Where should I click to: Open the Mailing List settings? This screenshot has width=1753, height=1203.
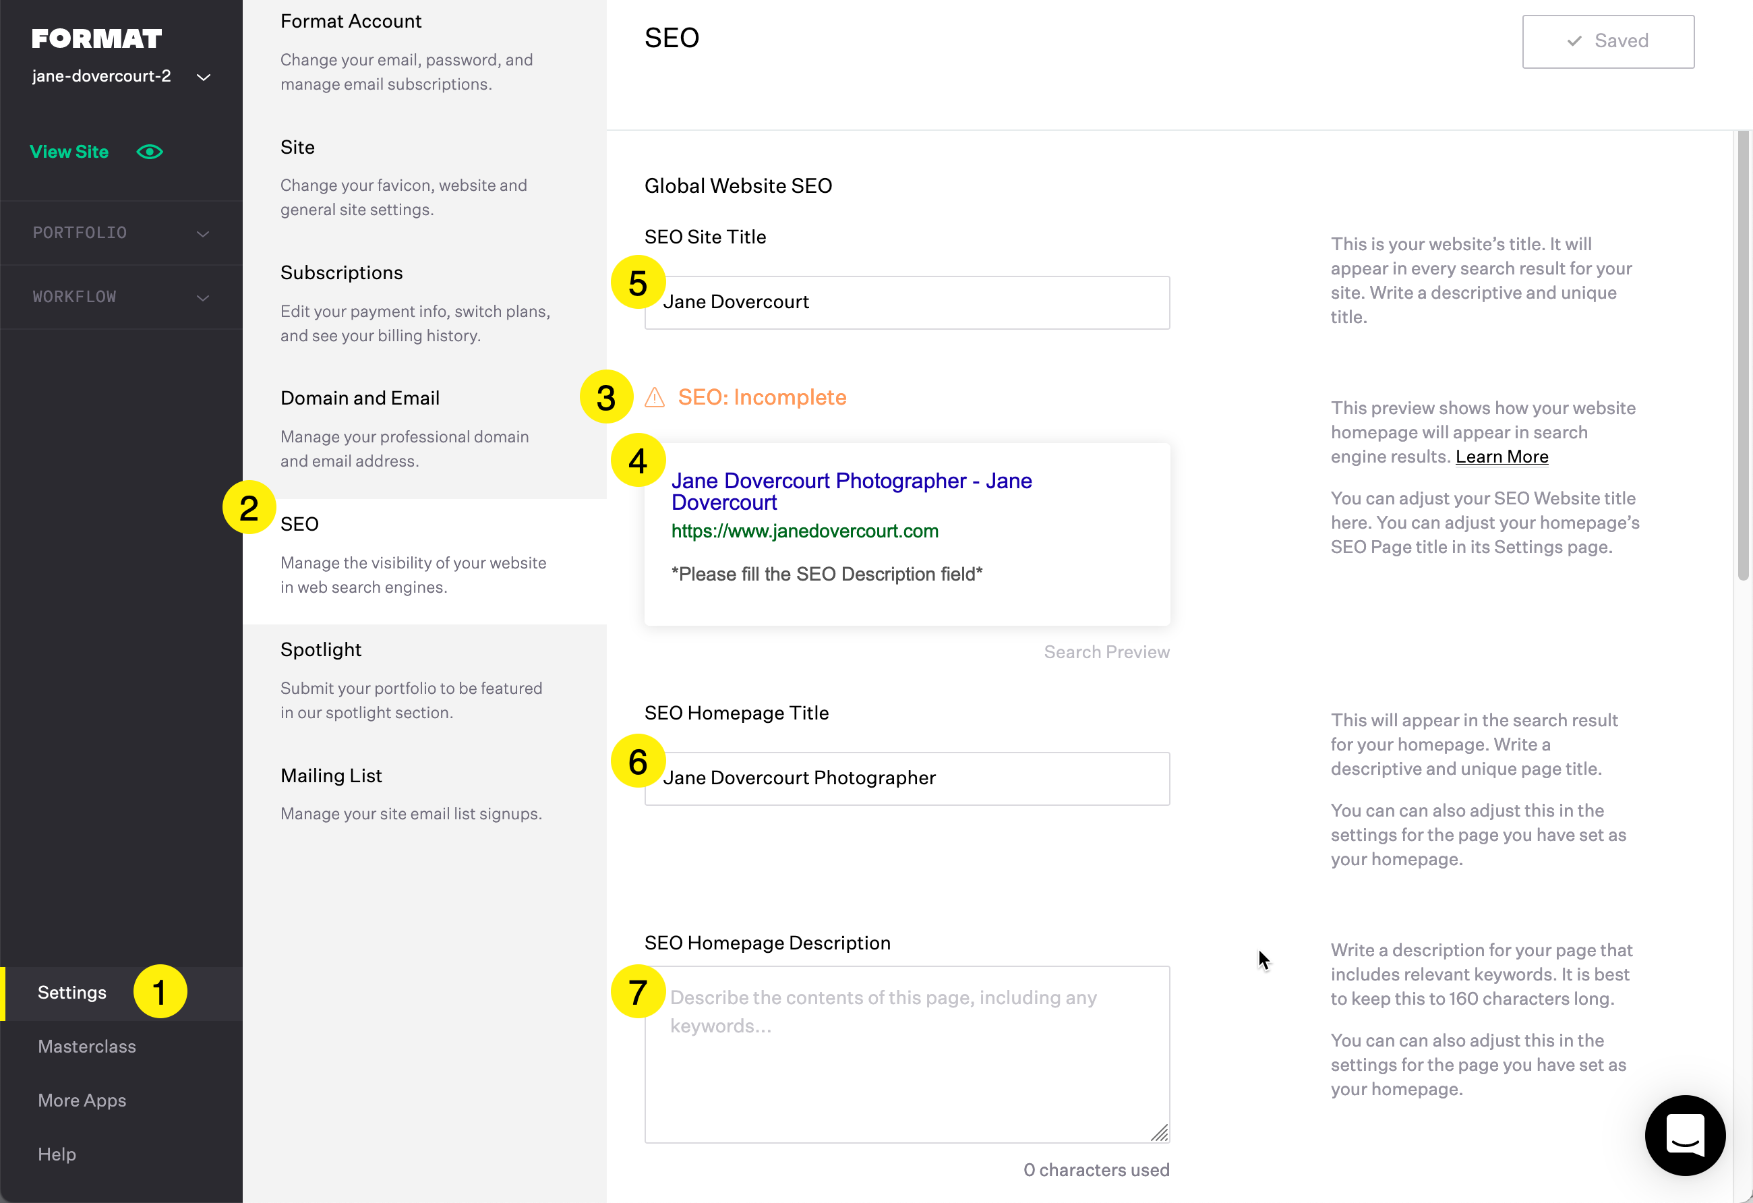330,775
